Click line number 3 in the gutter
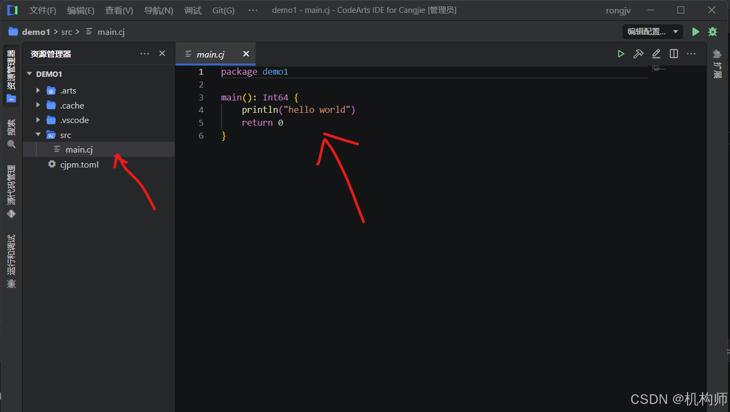Image resolution: width=730 pixels, height=412 pixels. (201, 97)
